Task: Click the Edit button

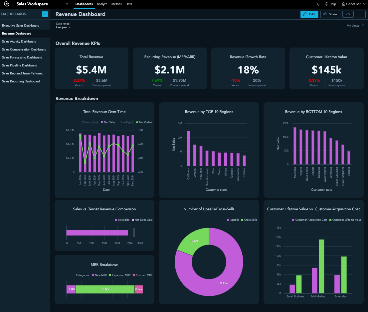Action: (x=309, y=14)
